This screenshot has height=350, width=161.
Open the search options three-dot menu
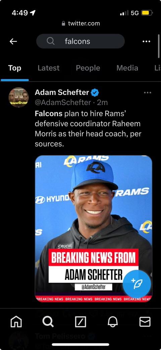[146, 41]
